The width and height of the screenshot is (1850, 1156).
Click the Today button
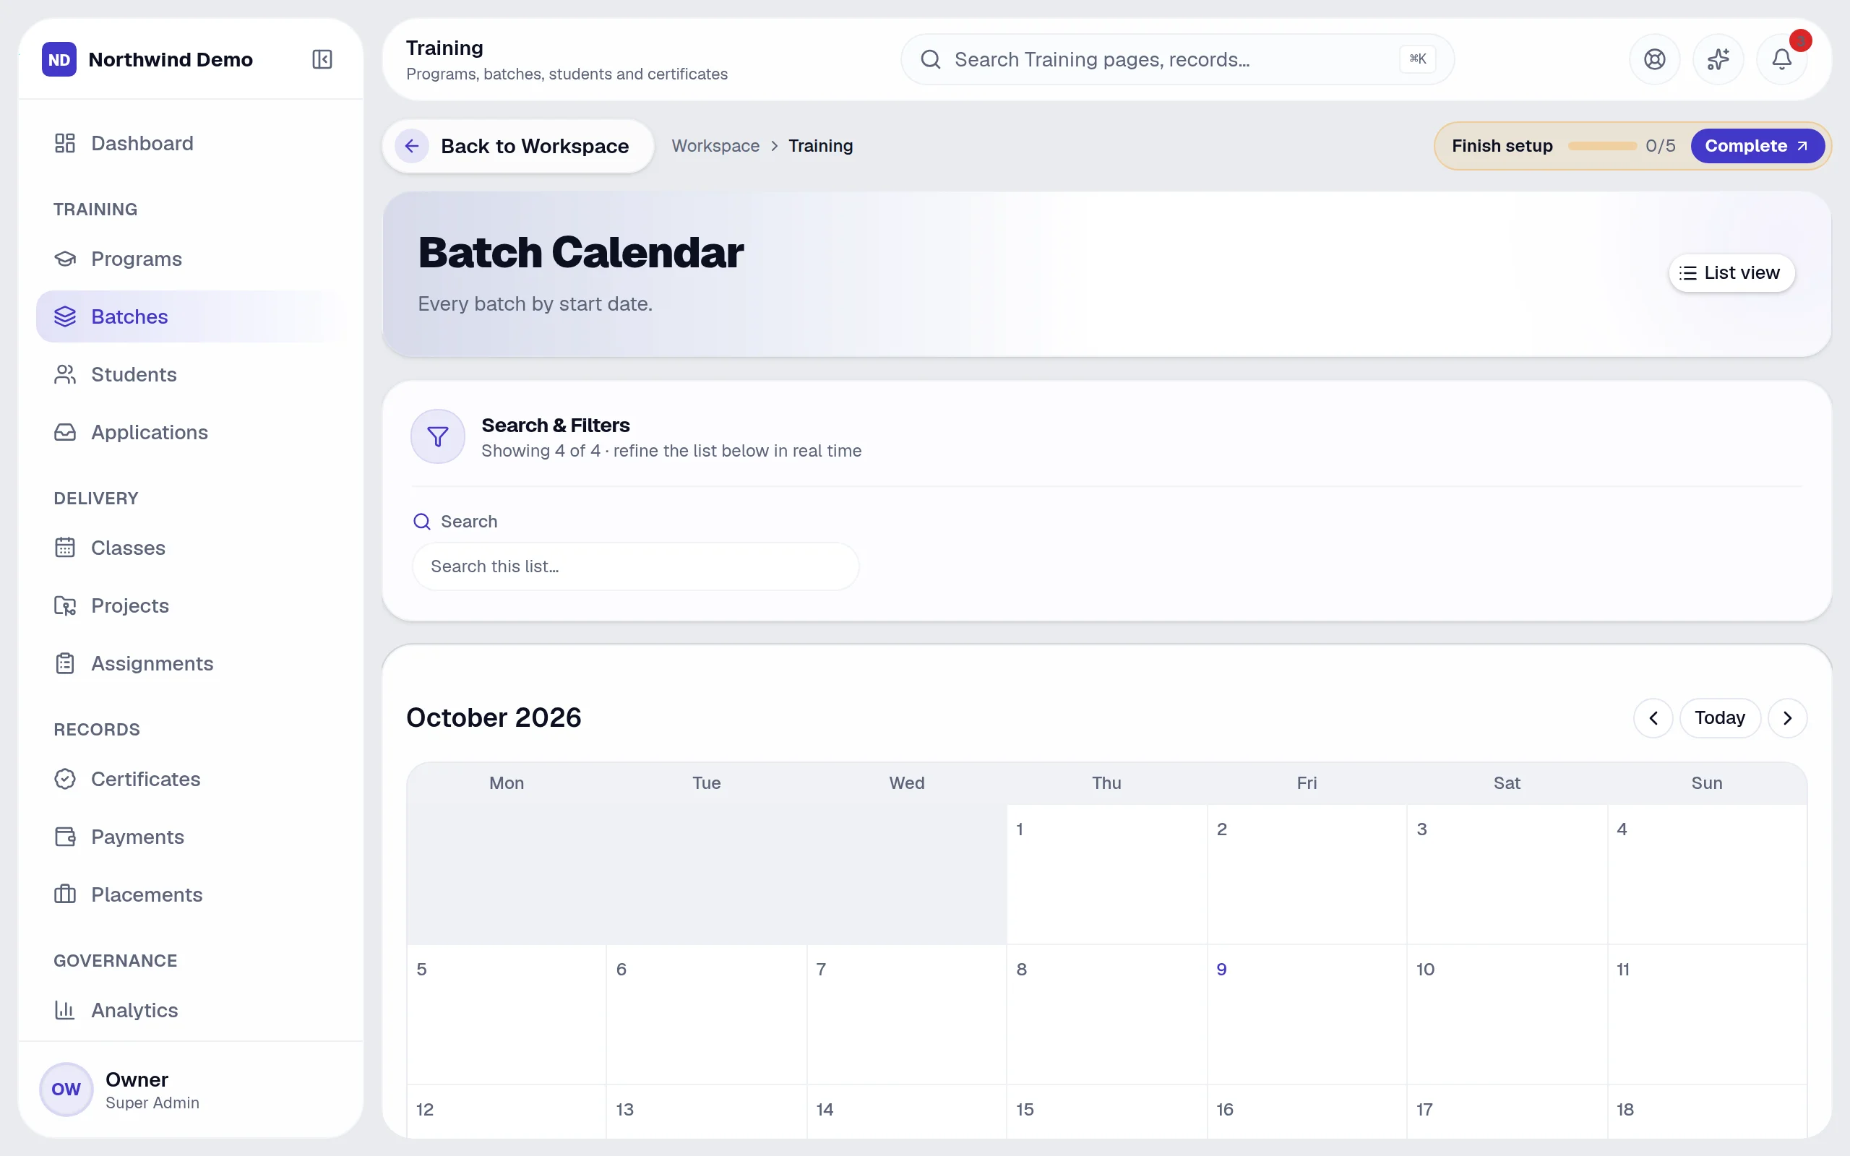pyautogui.click(x=1719, y=718)
